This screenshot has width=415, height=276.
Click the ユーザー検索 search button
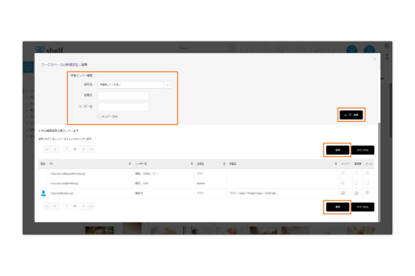tap(351, 115)
